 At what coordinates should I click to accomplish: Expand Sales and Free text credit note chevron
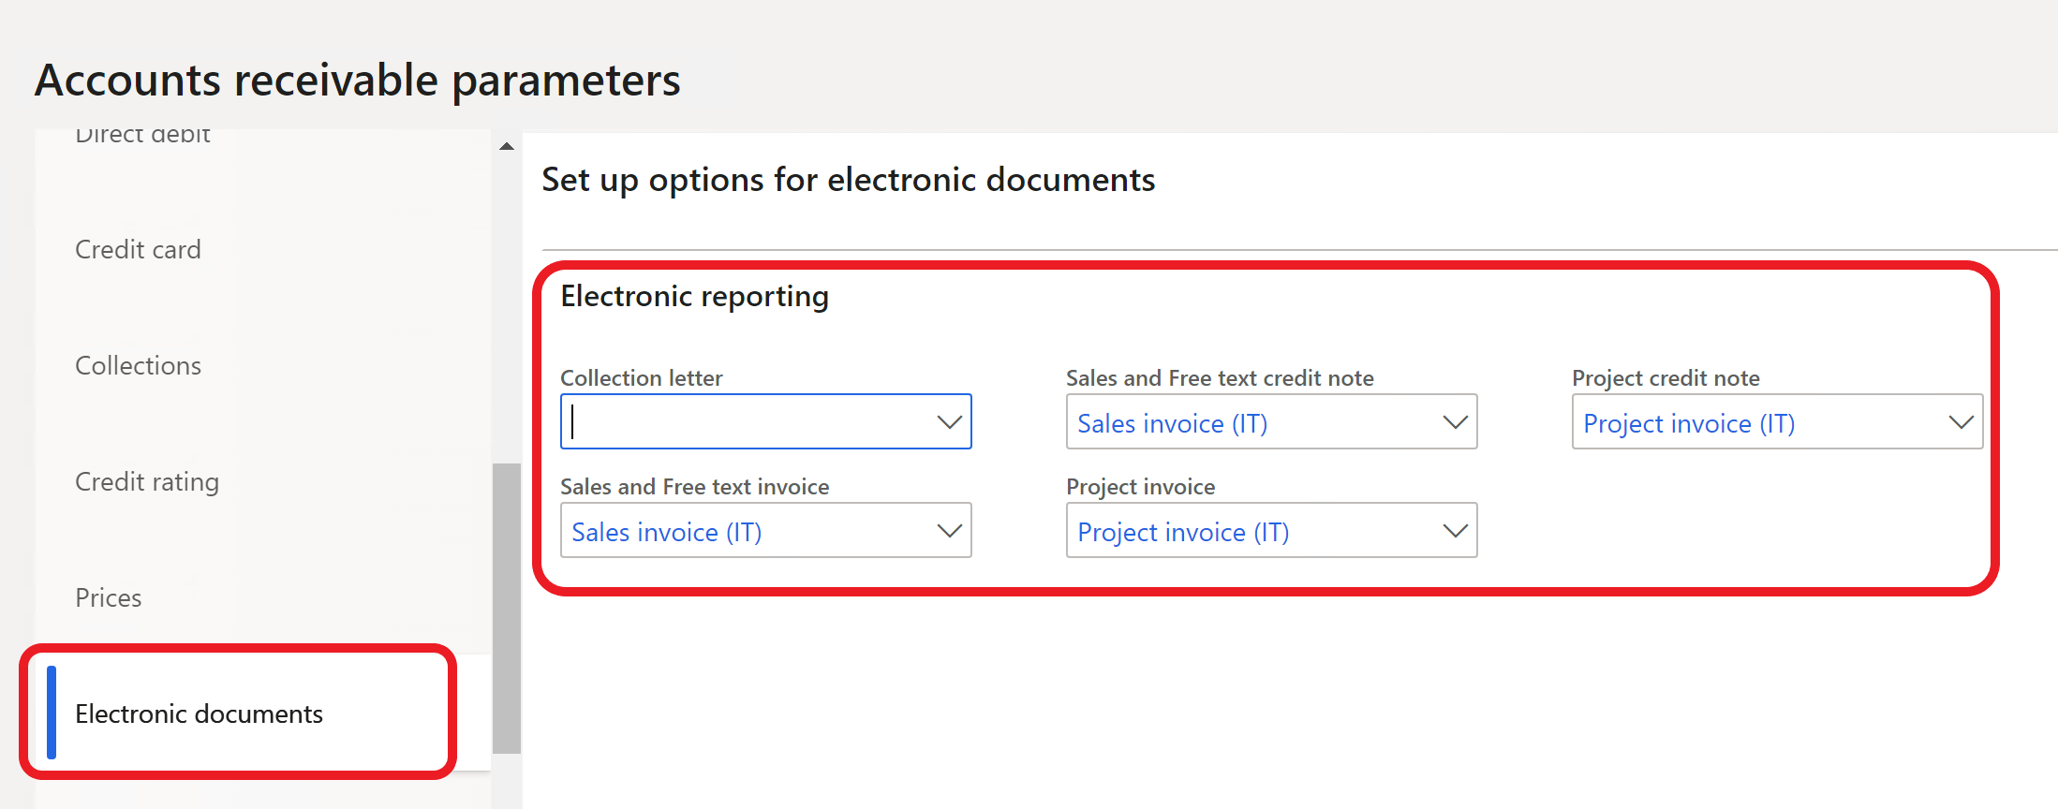1455,422
